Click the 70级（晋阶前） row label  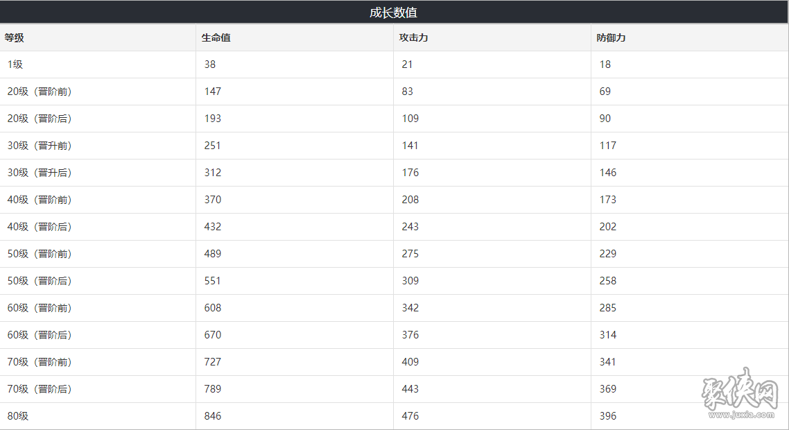(x=40, y=362)
